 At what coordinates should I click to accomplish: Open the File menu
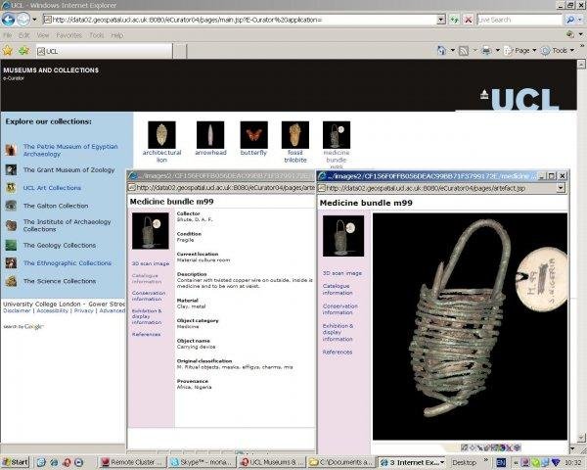[7, 35]
